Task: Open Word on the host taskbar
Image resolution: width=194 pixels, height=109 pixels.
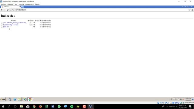Action: (x=53, y=107)
